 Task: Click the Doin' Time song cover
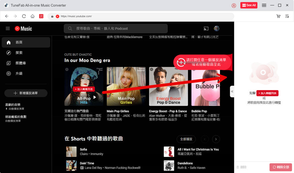(71, 166)
